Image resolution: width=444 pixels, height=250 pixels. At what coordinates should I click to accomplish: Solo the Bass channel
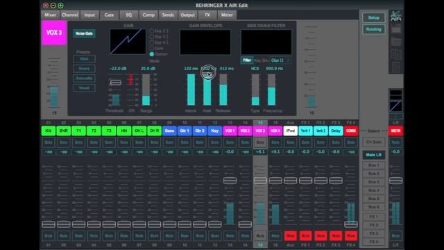tap(169, 142)
